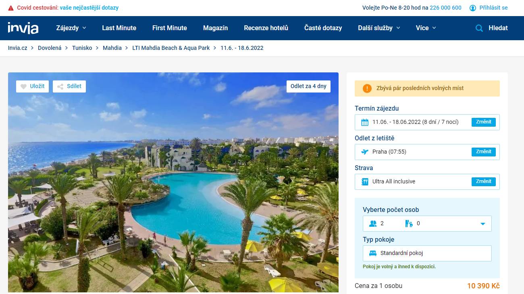The image size is (524, 294).
Task: Click the orange exclamation warning icon
Action: [367, 88]
